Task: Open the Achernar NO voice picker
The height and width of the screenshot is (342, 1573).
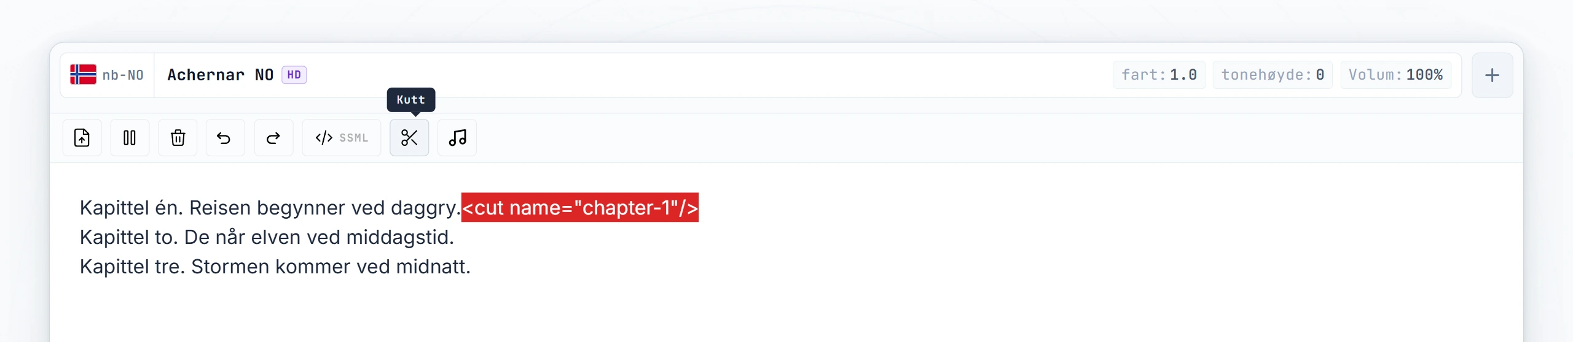Action: point(237,75)
